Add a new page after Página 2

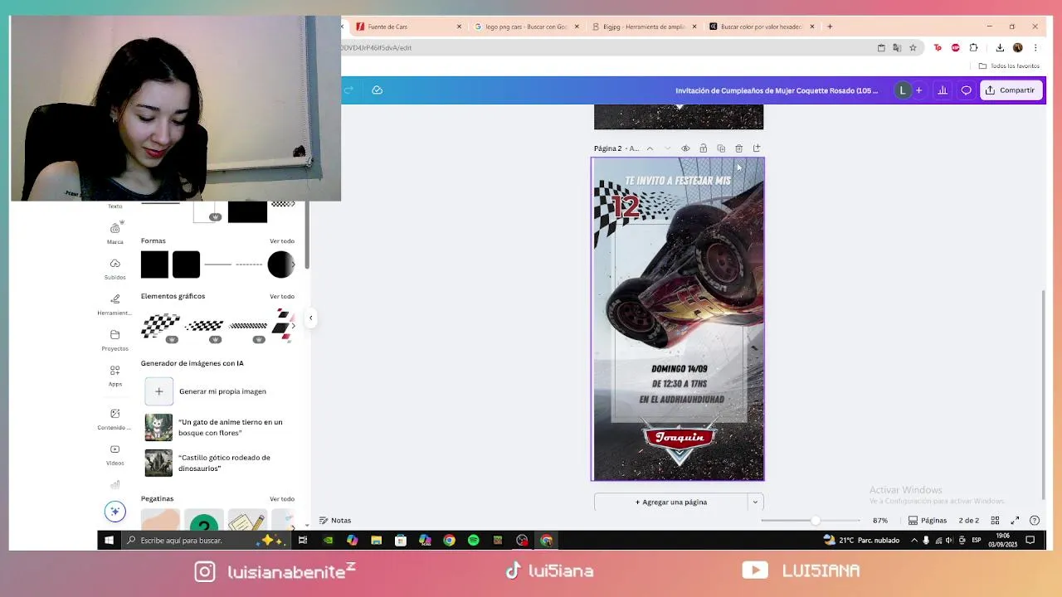tap(757, 148)
